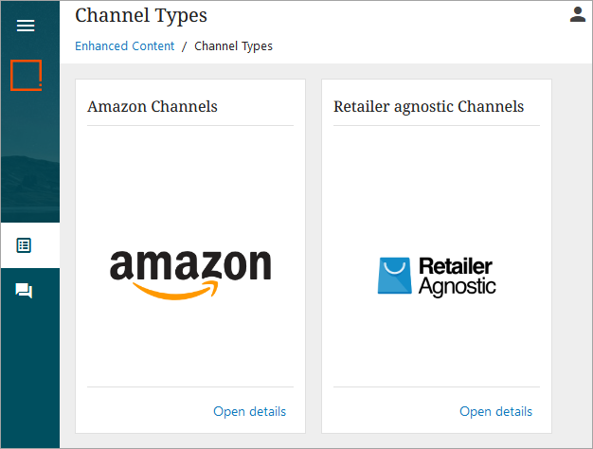The height and width of the screenshot is (449, 593).
Task: Open details for Retailer agnostic Channels
Action: coord(495,411)
